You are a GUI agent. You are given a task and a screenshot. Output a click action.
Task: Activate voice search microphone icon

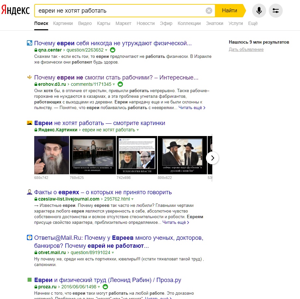pyautogui.click(x=259, y=11)
